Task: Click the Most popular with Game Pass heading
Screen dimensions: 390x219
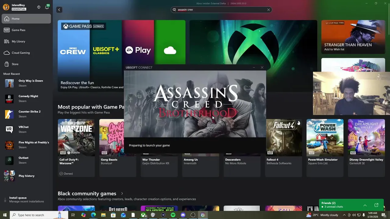Action: point(91,107)
